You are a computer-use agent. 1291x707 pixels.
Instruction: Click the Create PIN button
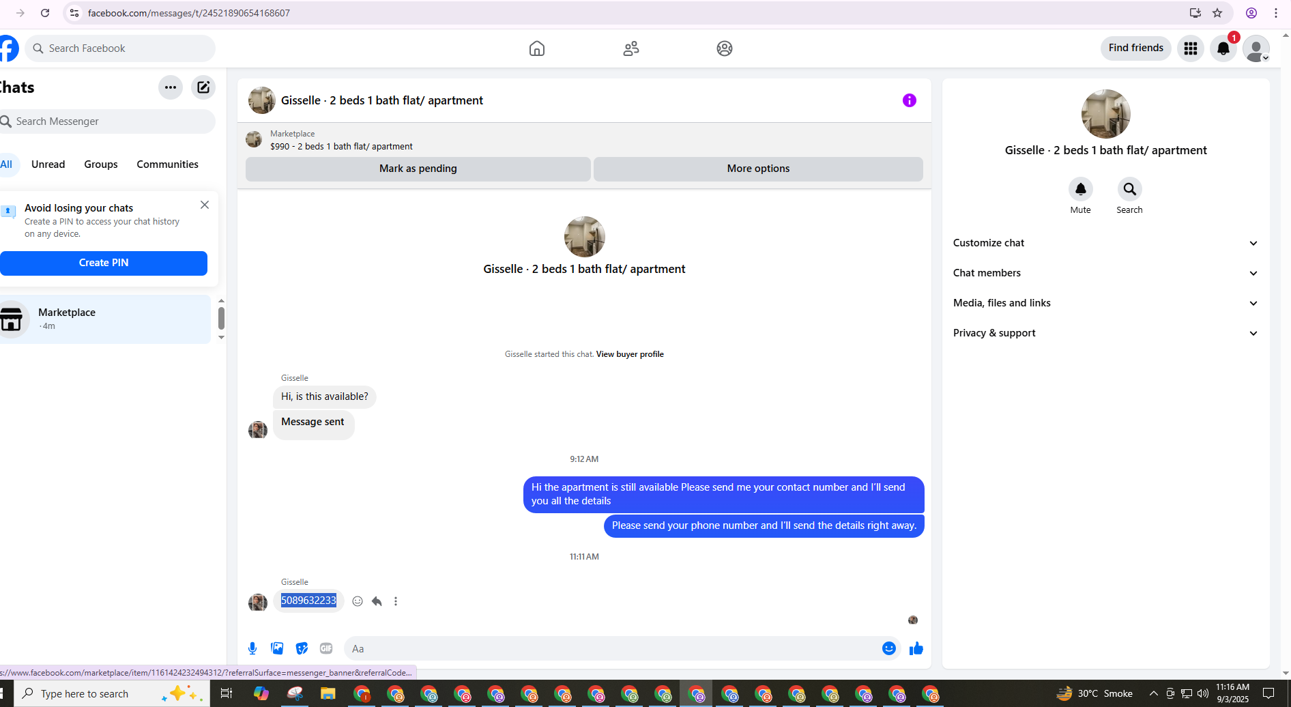tap(104, 263)
